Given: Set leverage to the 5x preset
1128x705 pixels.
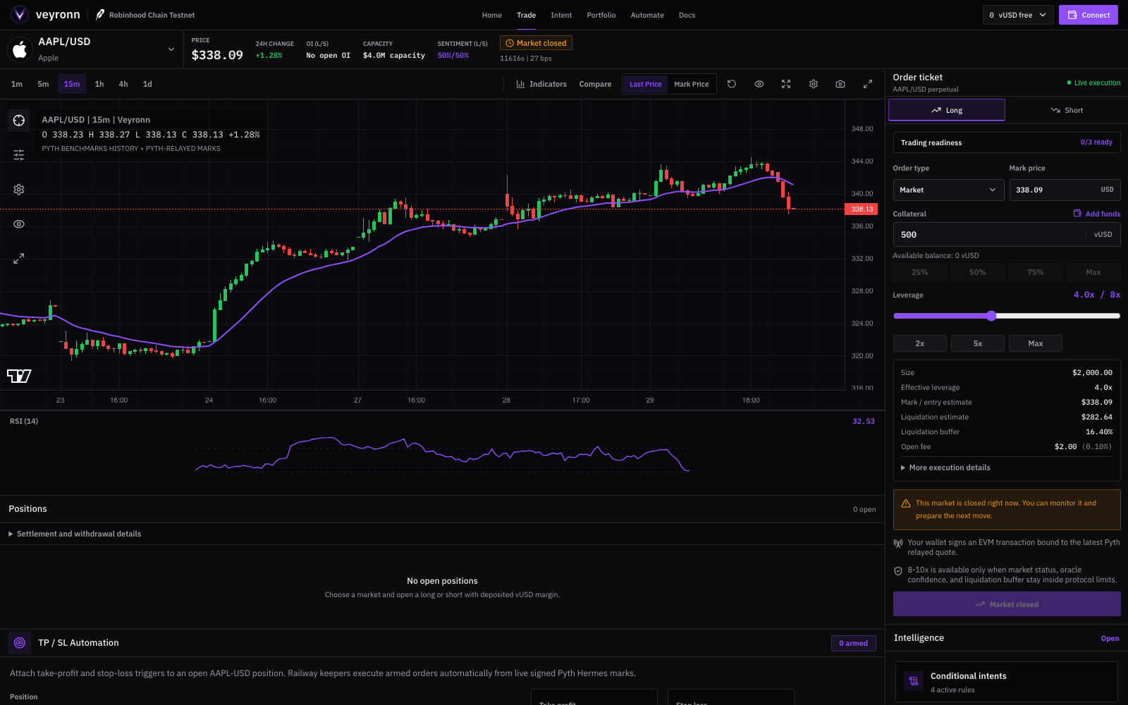Looking at the screenshot, I should coord(978,343).
